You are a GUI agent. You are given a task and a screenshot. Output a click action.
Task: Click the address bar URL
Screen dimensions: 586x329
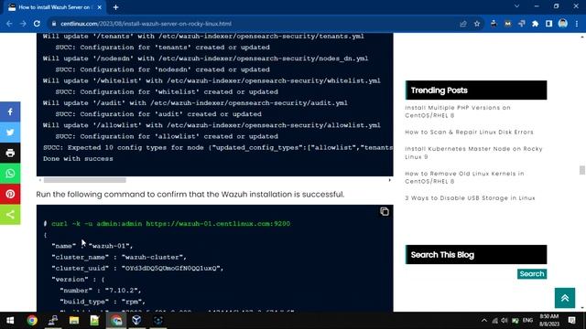146,24
